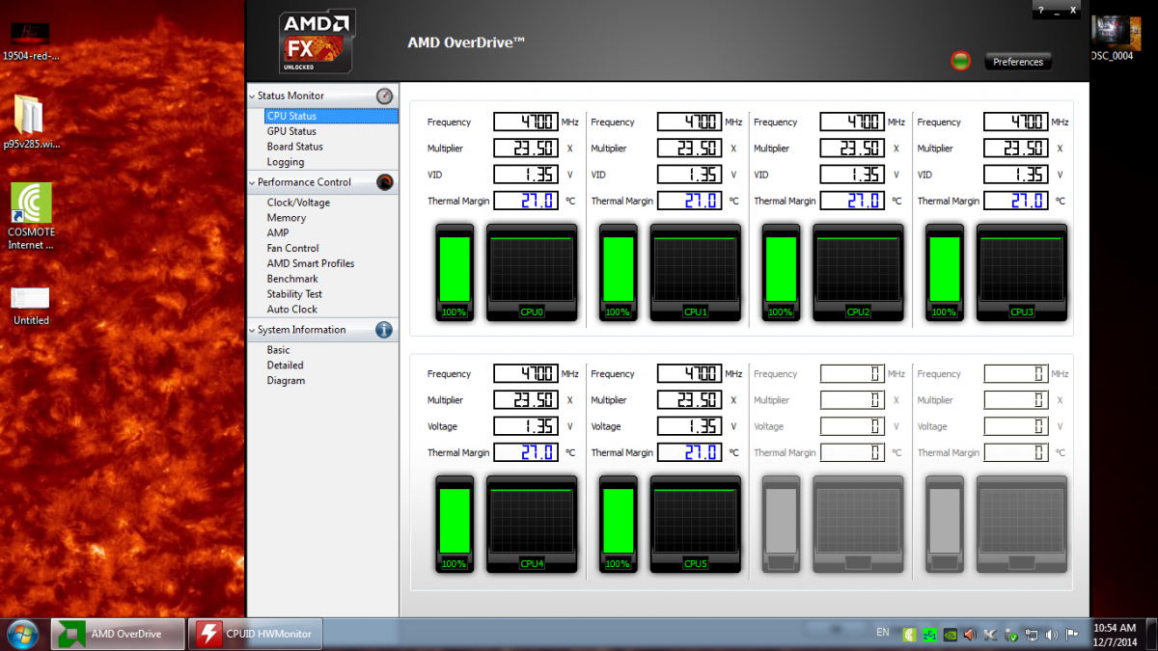The width and height of the screenshot is (1158, 651).
Task: Switch to AMD OverDrive taskbar button
Action: coord(118,634)
